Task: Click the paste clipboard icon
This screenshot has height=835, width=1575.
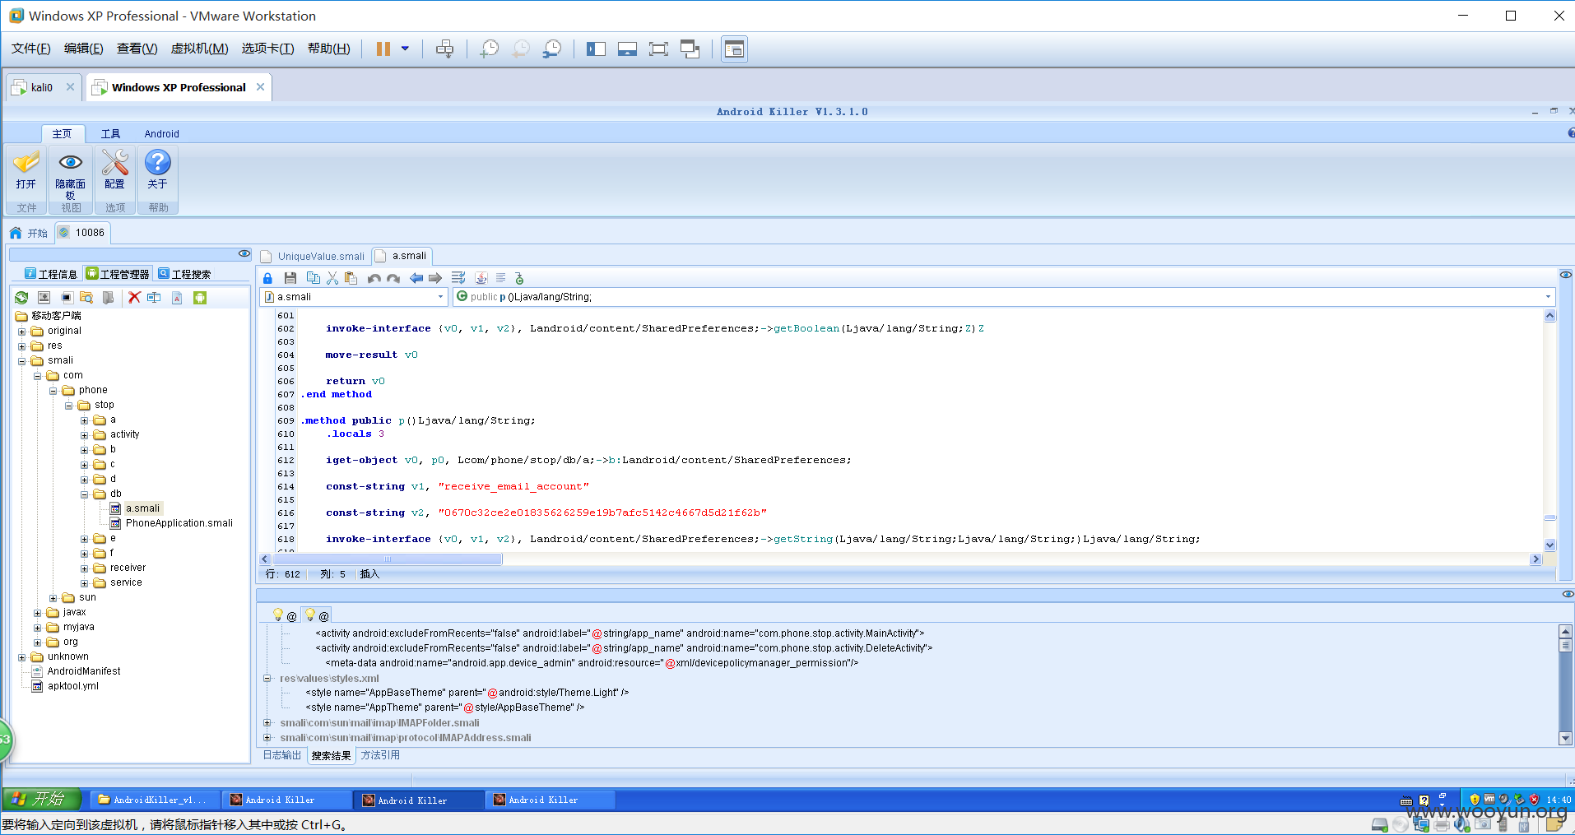Action: click(351, 278)
